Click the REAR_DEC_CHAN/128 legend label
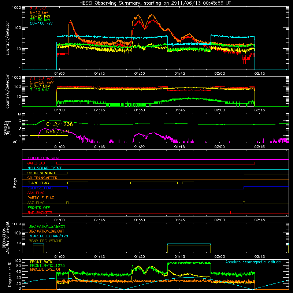293x293 pixels. pyautogui.click(x=48, y=236)
